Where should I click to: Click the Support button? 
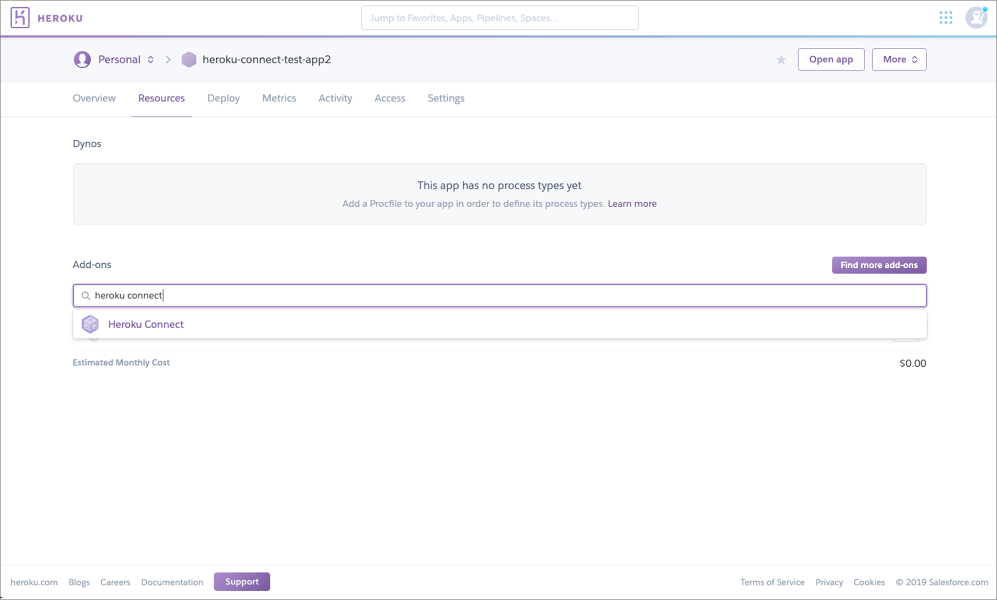pyautogui.click(x=242, y=581)
